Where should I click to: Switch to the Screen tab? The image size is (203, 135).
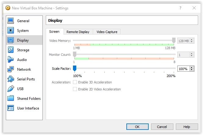point(54,32)
